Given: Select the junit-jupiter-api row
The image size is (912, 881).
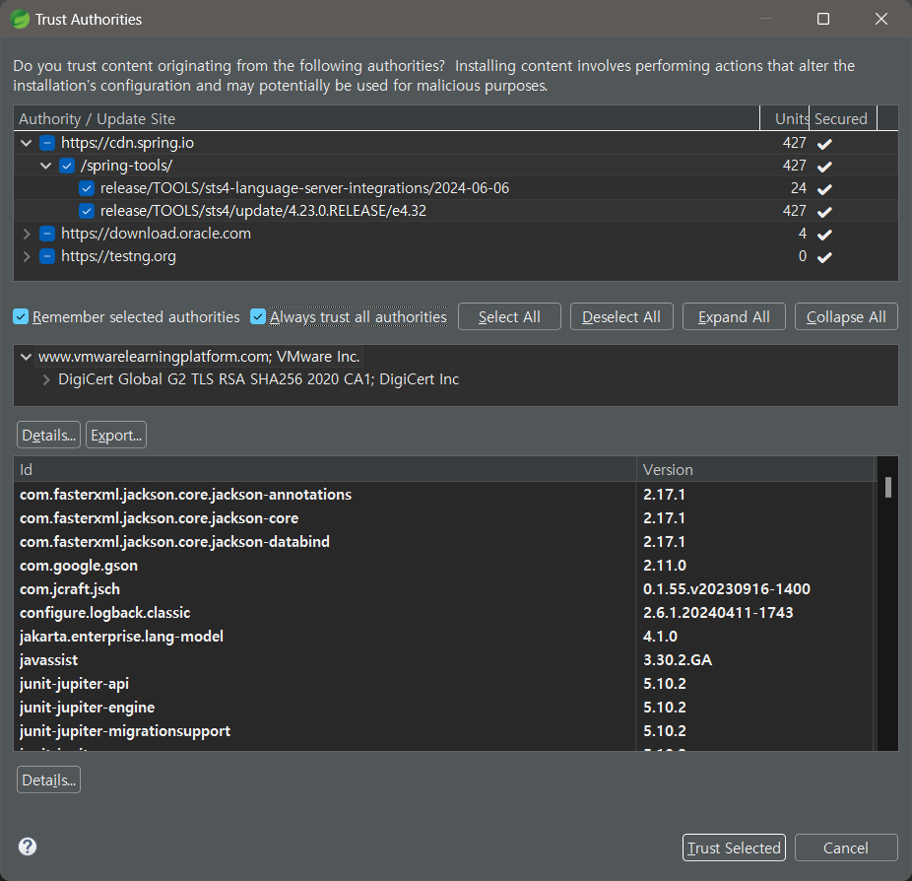Looking at the screenshot, I should click(444, 684).
